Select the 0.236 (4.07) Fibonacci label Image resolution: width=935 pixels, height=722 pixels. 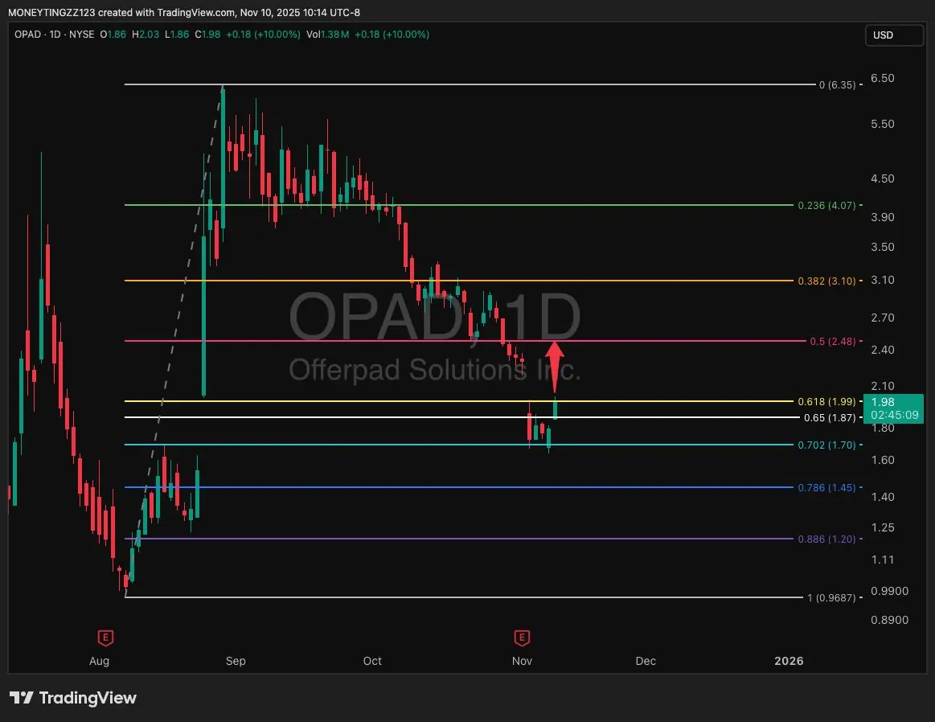click(x=826, y=206)
